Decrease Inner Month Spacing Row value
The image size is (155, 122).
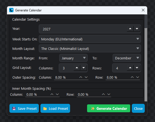pos(109,94)
